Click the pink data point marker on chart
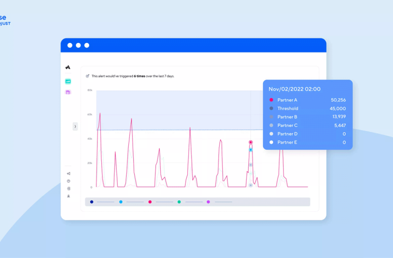This screenshot has height=258, width=393. pos(251,142)
